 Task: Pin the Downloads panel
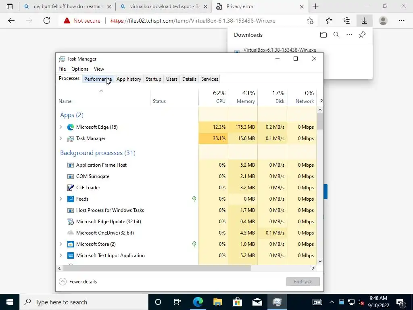[x=363, y=35]
